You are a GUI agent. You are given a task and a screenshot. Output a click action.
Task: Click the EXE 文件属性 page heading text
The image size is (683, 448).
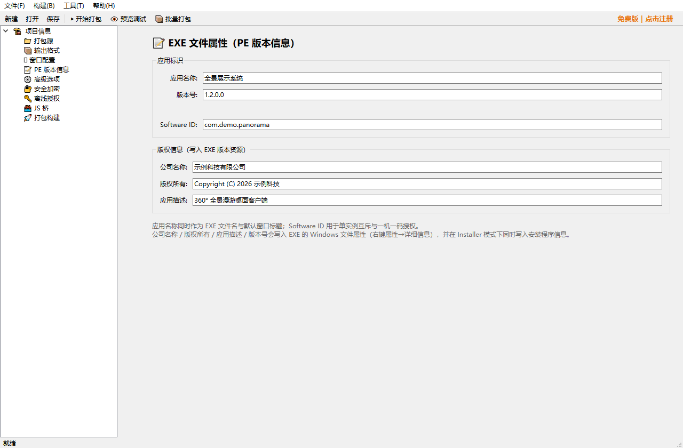[232, 43]
